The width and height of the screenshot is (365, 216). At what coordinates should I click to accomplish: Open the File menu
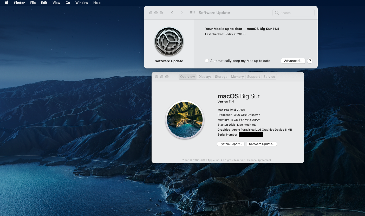(33, 3)
